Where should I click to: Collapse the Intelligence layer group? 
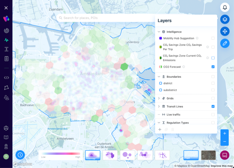coord(159,32)
